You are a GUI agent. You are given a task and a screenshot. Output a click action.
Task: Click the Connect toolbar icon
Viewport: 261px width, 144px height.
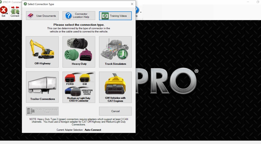click(x=15, y=11)
